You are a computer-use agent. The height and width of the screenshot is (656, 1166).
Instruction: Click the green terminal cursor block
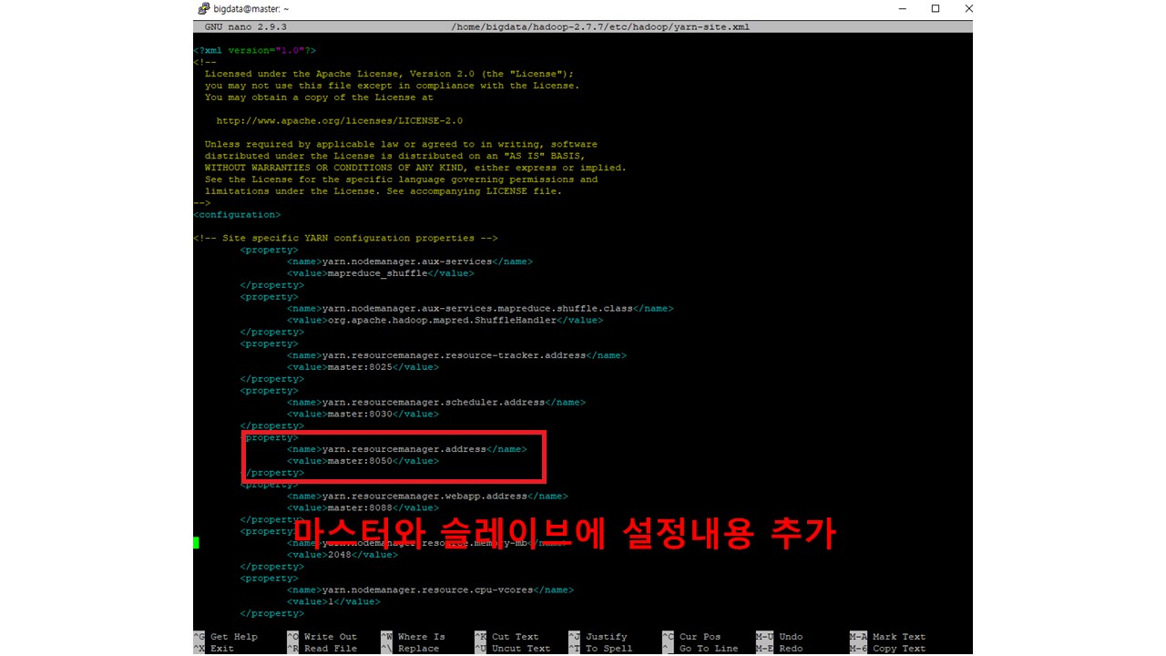[196, 543]
